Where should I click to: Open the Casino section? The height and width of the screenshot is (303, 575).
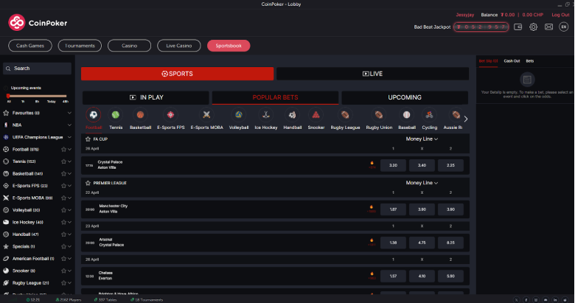(x=129, y=46)
